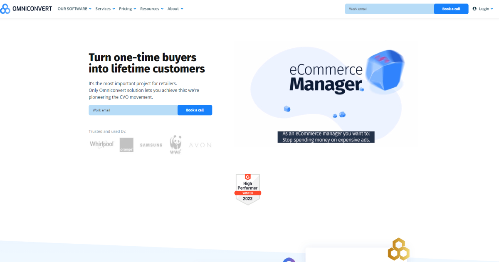
Task: Open the Resources menu
Action: (150, 9)
